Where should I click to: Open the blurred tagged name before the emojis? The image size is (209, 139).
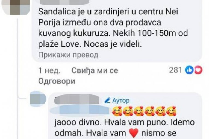pos(81,110)
